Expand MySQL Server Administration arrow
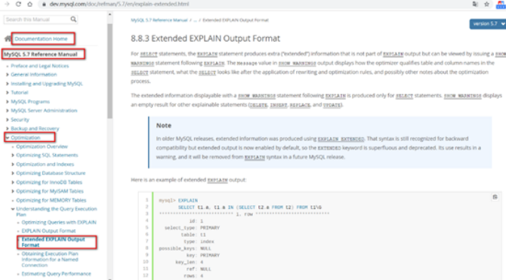Screen dimensions: 506x280 point(7,111)
